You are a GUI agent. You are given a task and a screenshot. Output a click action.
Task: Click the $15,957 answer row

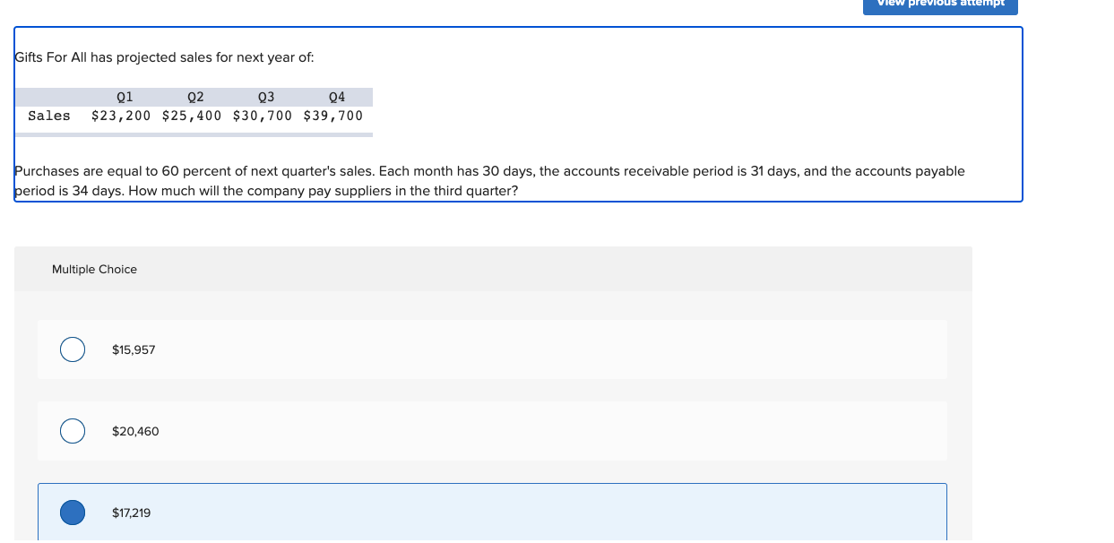click(x=493, y=349)
